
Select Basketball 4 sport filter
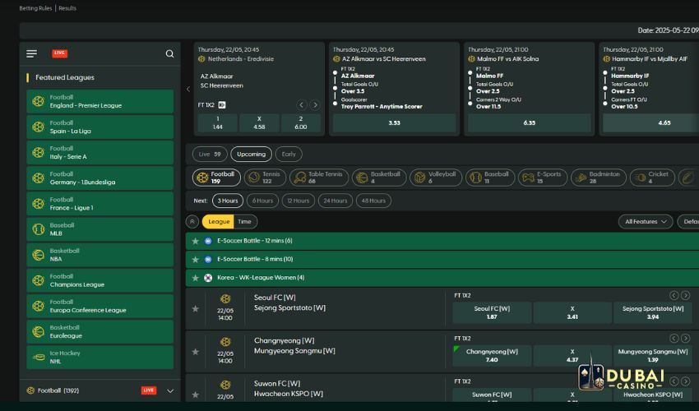pyautogui.click(x=379, y=178)
